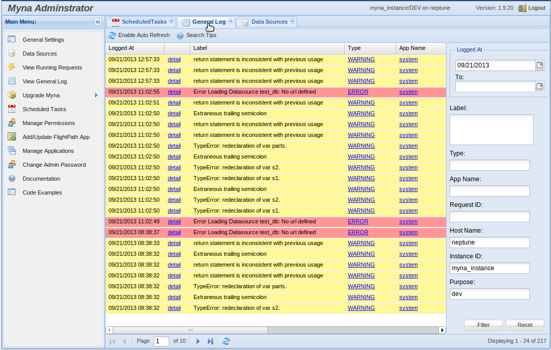Click the Filter button
The image size is (551, 350).
pos(483,325)
